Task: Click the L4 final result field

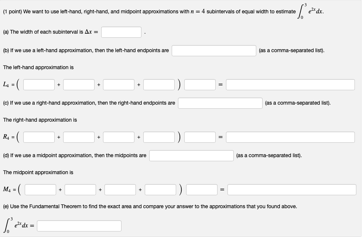Action: pyautogui.click(x=290, y=85)
